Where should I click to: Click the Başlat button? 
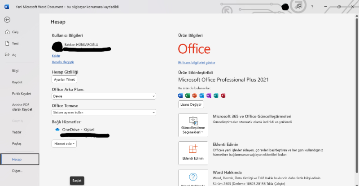(77, 181)
